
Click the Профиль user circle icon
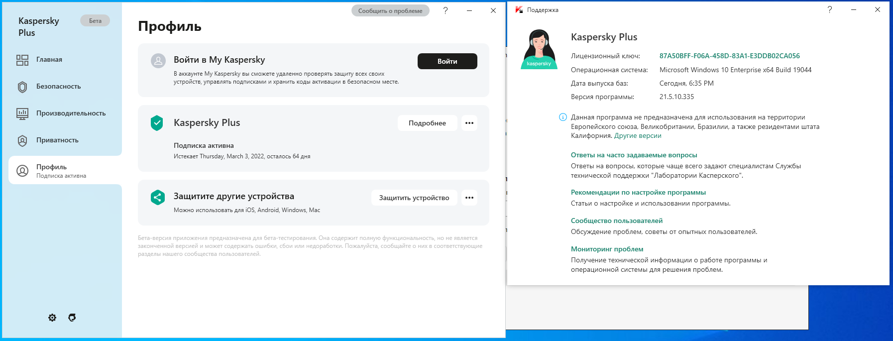[x=22, y=171]
